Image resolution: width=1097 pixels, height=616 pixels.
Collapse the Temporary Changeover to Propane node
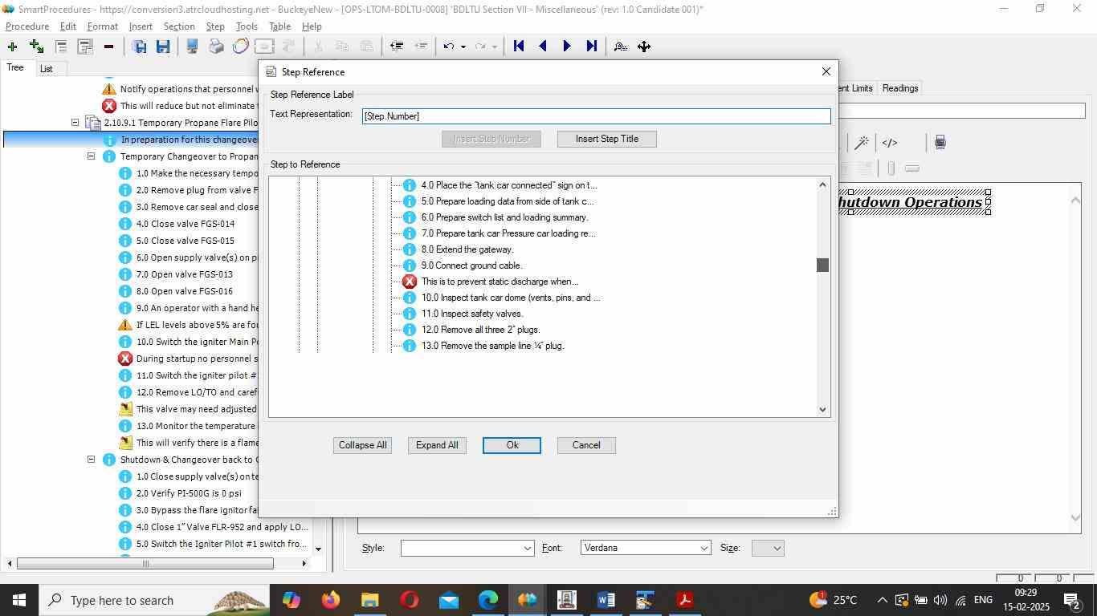tap(91, 156)
